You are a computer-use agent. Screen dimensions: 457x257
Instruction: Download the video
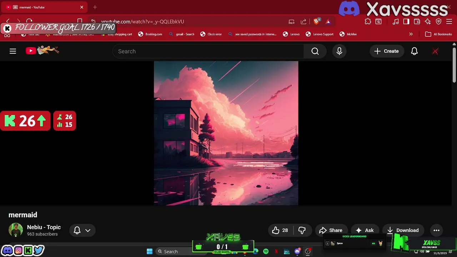tap(403, 230)
